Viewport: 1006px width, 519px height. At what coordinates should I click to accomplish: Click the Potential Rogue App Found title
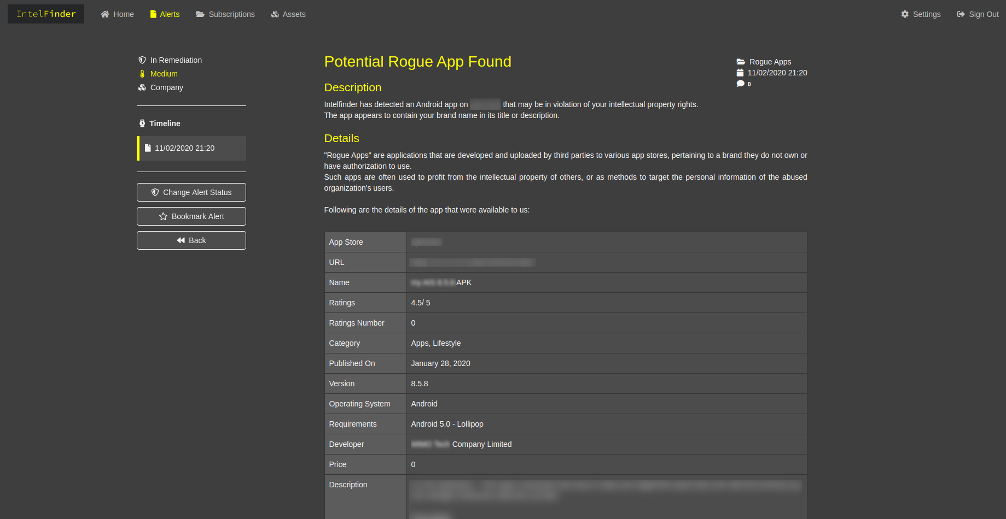[x=418, y=62]
